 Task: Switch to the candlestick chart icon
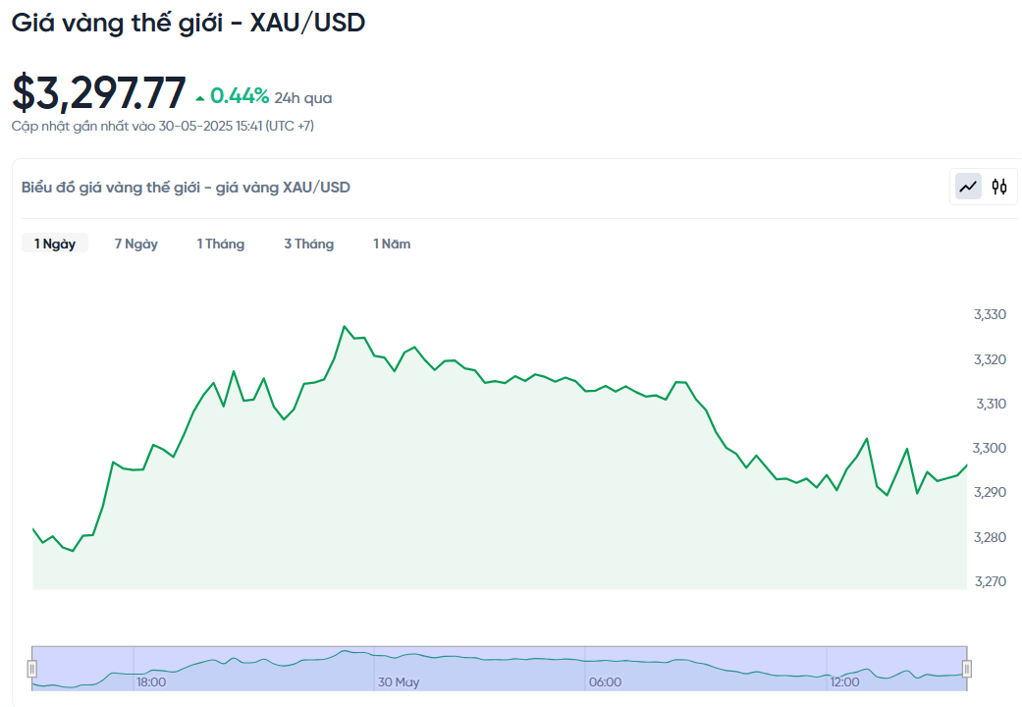tap(999, 186)
